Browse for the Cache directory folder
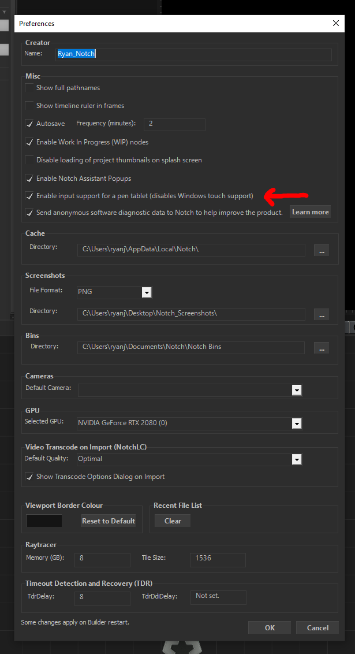 pyautogui.click(x=322, y=250)
